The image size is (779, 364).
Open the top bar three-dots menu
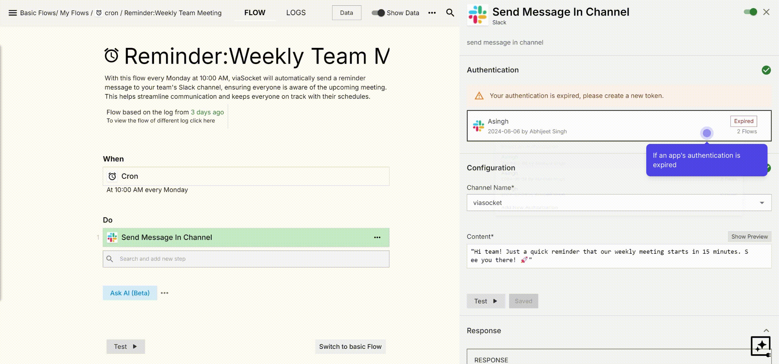pyautogui.click(x=432, y=13)
